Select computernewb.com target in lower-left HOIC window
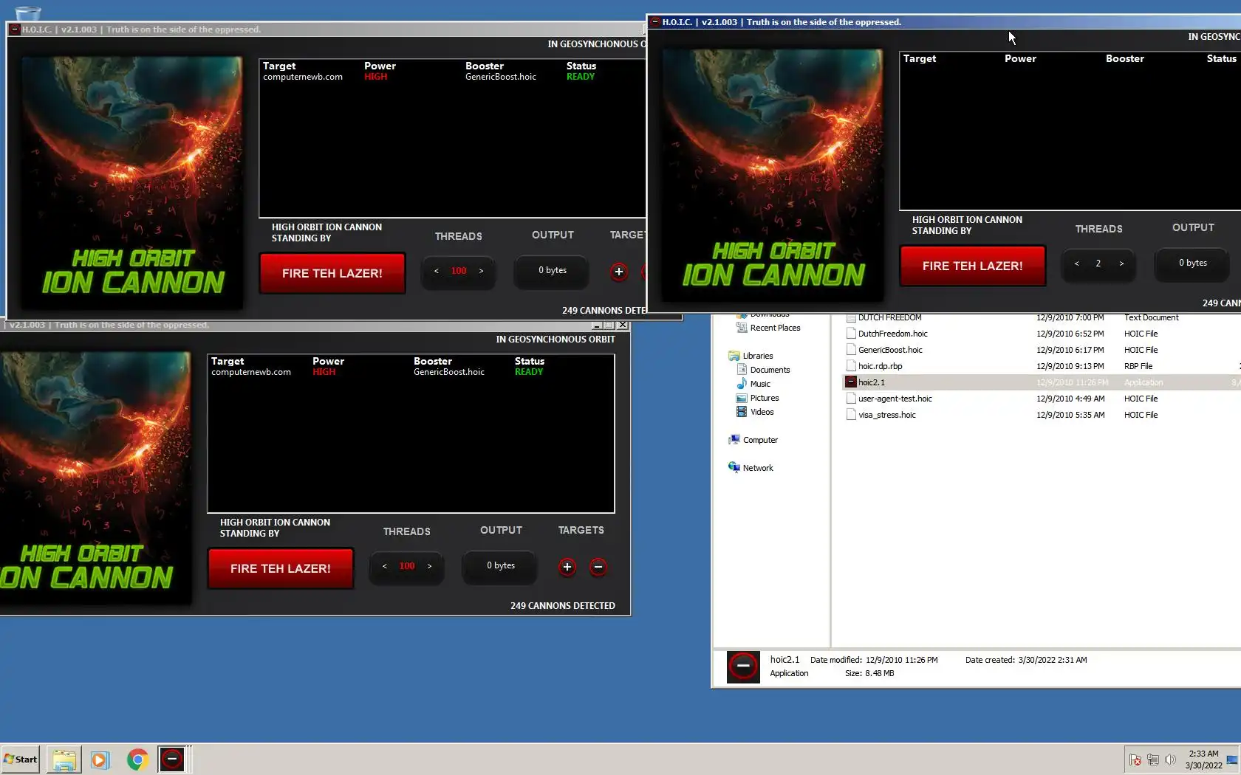 tap(251, 372)
